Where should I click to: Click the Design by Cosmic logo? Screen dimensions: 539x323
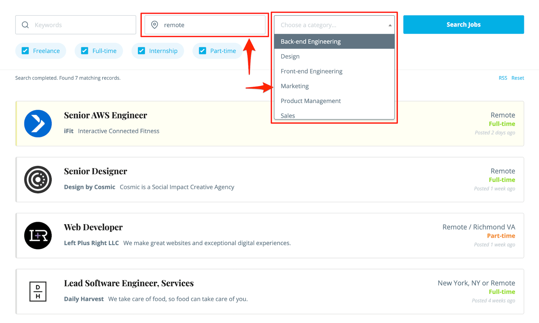tap(38, 180)
